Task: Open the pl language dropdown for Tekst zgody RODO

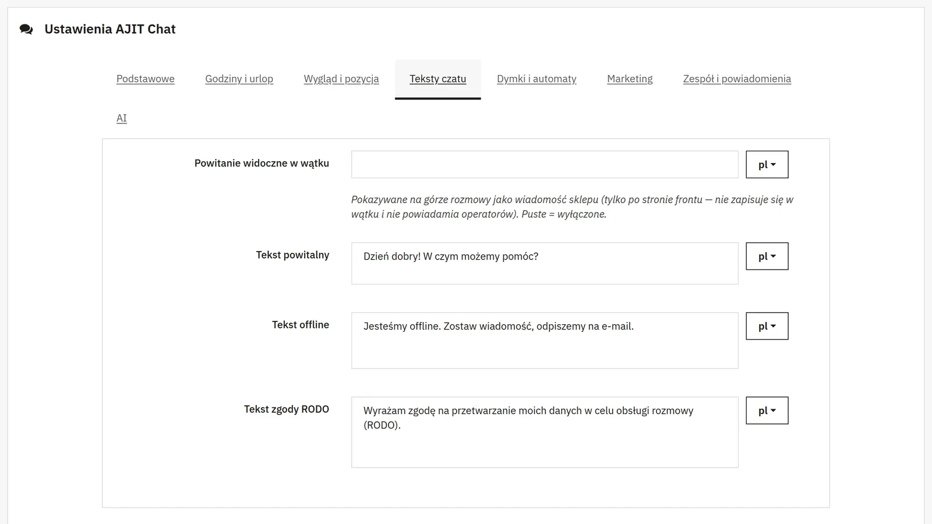Action: [767, 410]
